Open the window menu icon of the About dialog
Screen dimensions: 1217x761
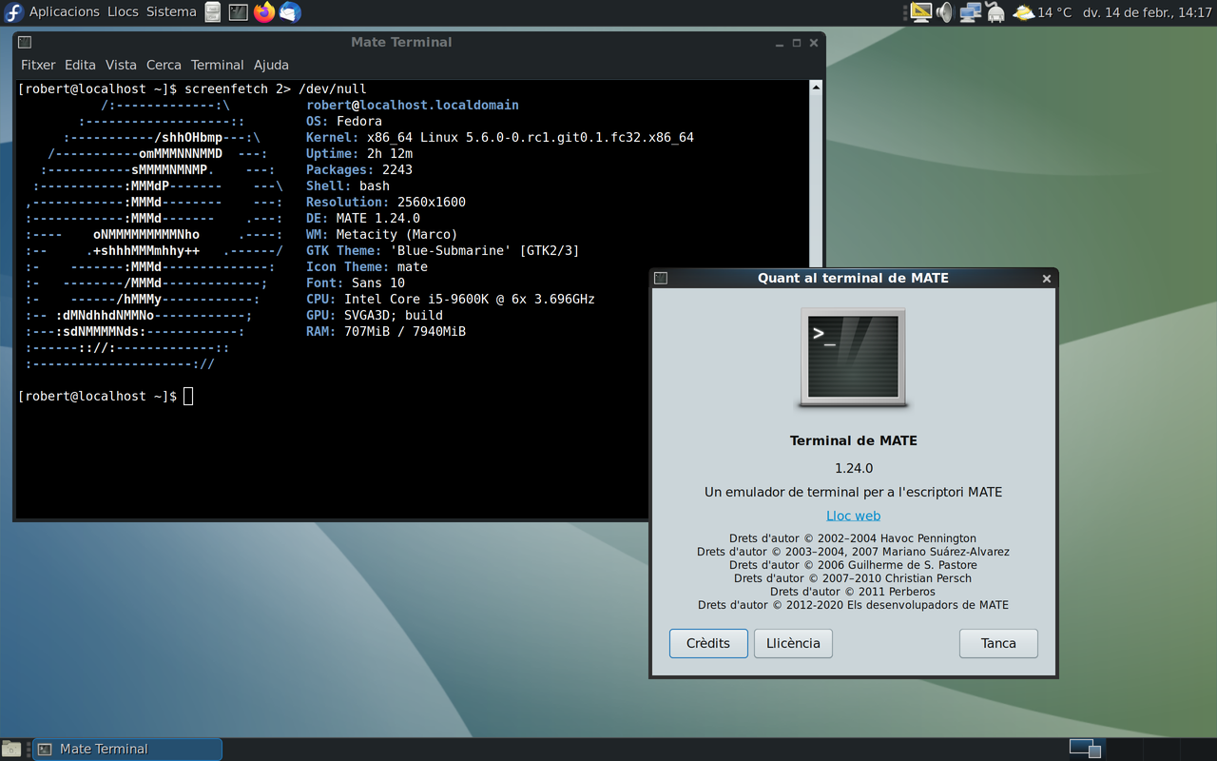[661, 278]
